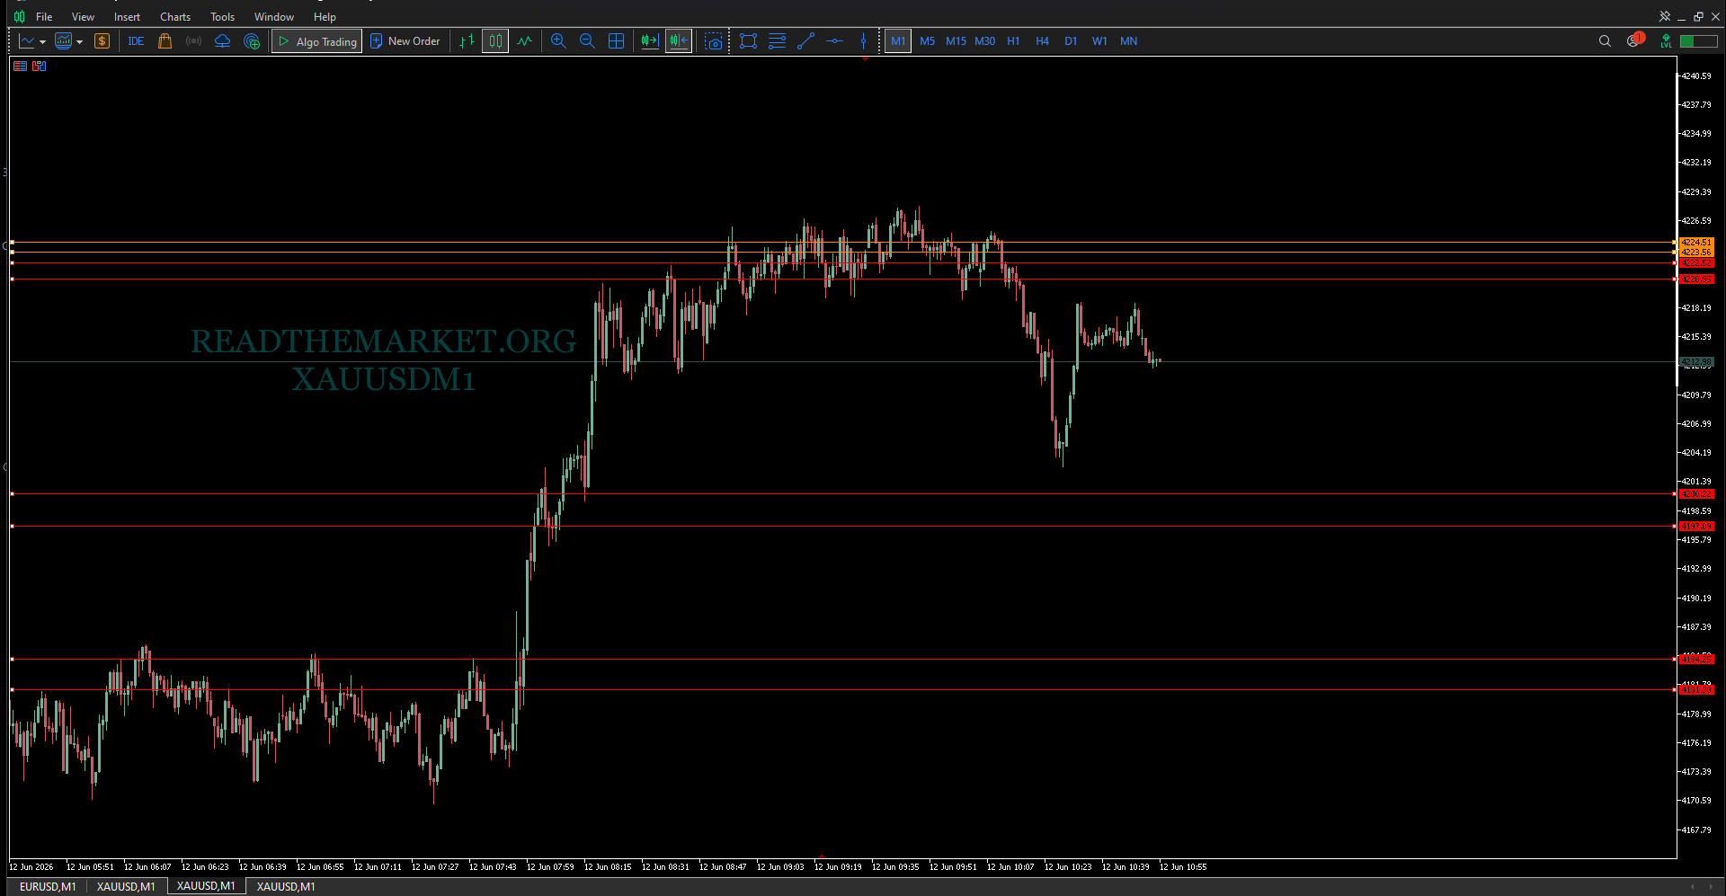Click the red 4184.28 price label

pos(1696,660)
